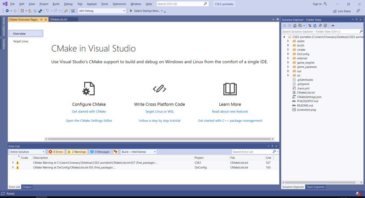Click the Save All disks icon

[40, 11]
